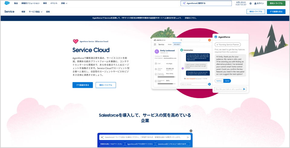Screen dimensions: 290x148
Task: Click the orange user avatar in the mockup
Action: click(209, 40)
